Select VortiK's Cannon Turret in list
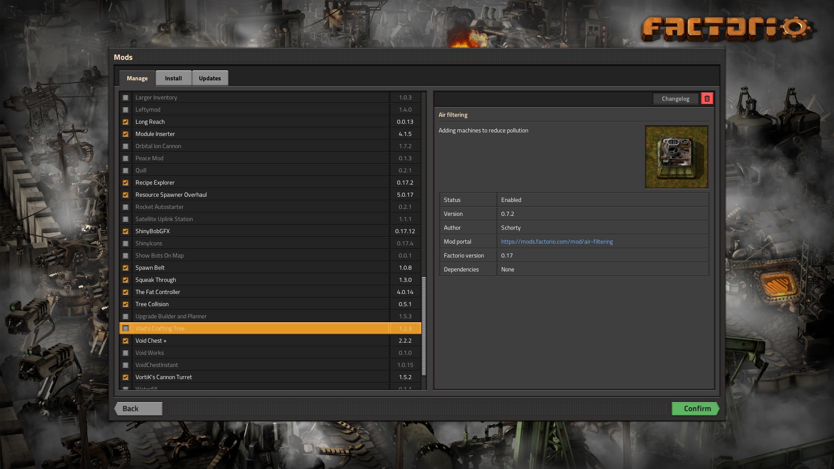 tap(164, 377)
